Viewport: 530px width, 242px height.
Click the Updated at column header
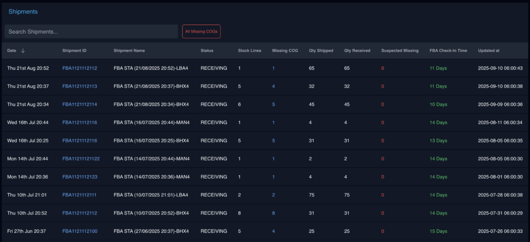pyautogui.click(x=489, y=51)
